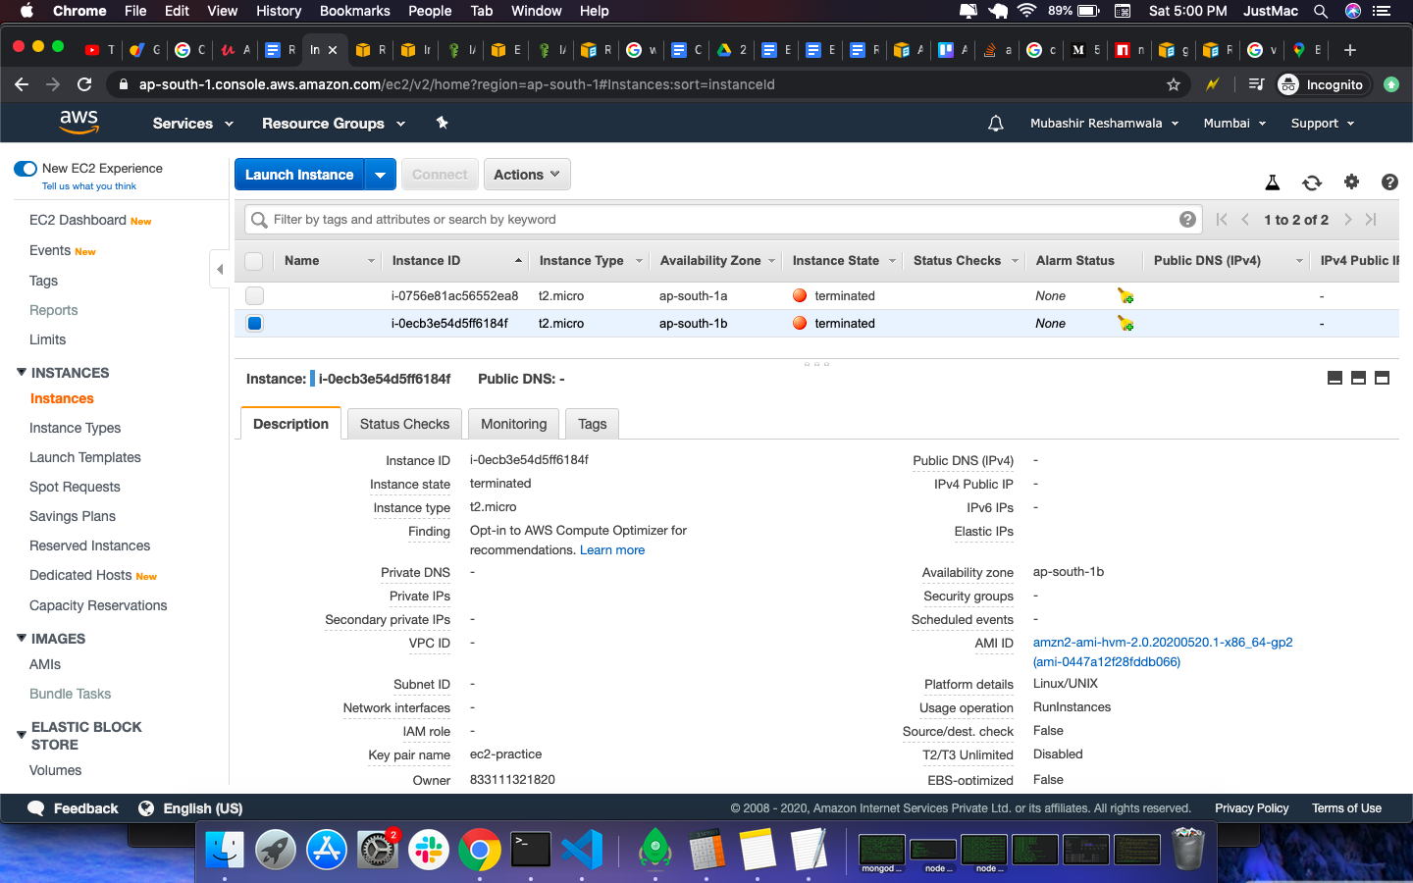The height and width of the screenshot is (883, 1413).
Task: Open Volumes in sidebar
Action: tap(55, 770)
